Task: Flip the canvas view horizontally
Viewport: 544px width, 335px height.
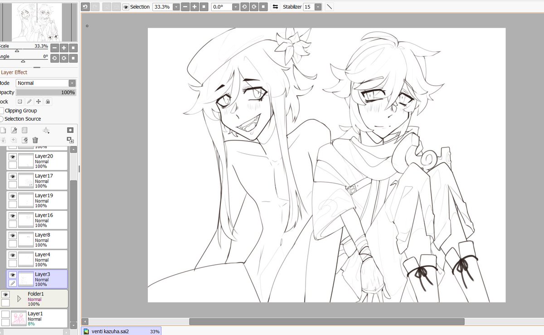Action: coord(275,7)
